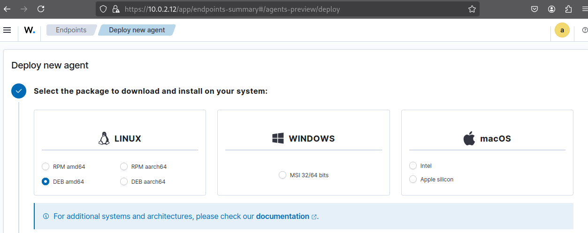Click the user avatar 'a'
Image resolution: width=588 pixels, height=233 pixels.
562,30
